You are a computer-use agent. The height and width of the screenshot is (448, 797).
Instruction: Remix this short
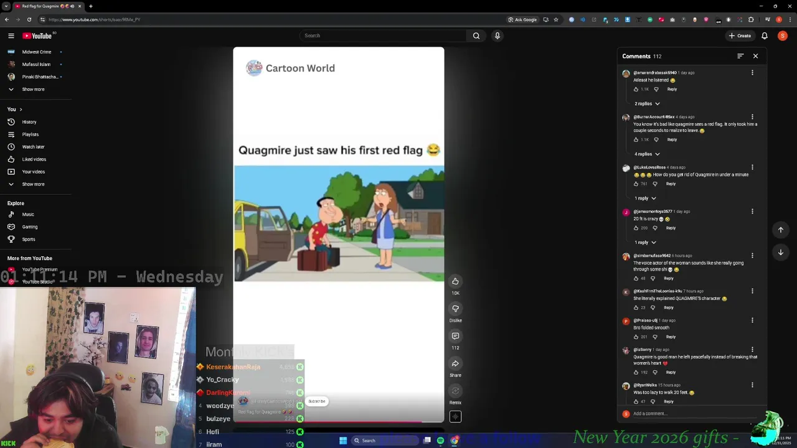pos(455,391)
